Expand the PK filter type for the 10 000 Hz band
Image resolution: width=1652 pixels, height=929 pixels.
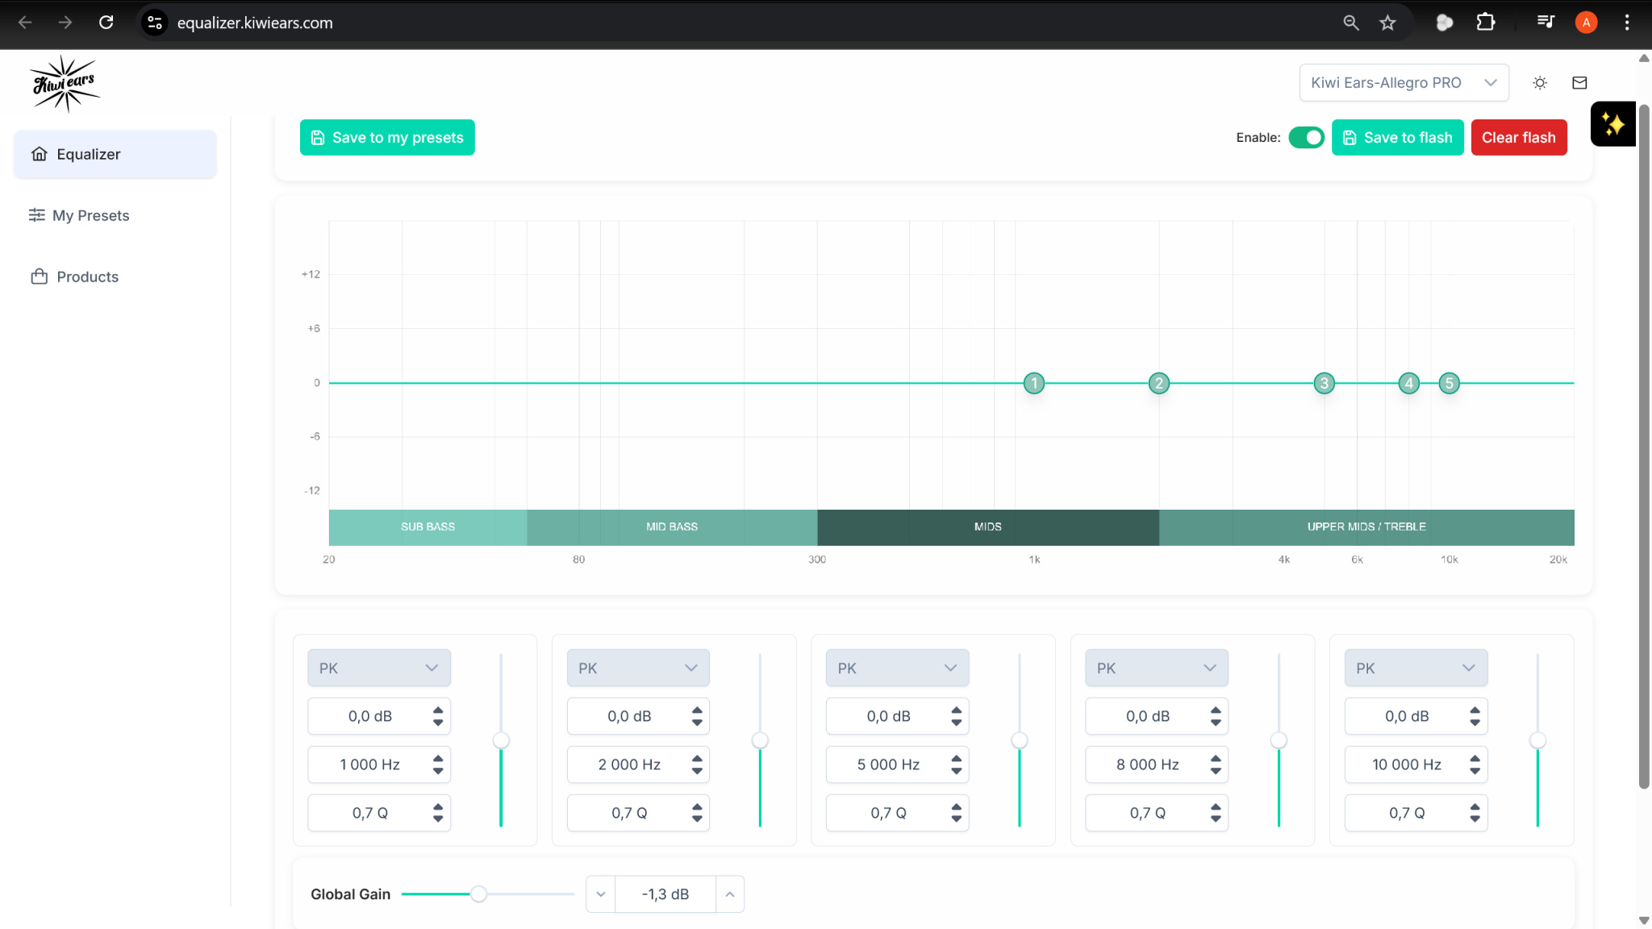[x=1415, y=668]
